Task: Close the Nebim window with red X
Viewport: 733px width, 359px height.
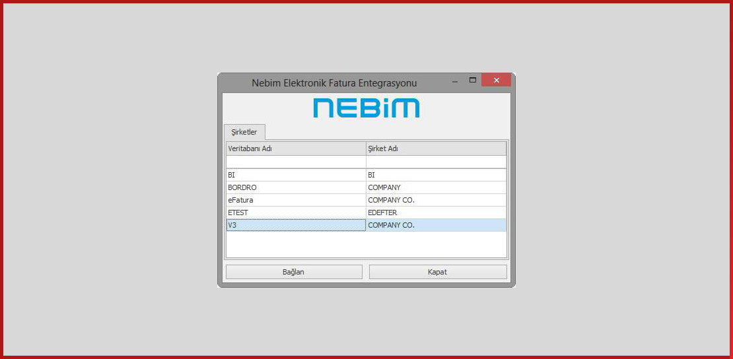Action: (x=496, y=80)
